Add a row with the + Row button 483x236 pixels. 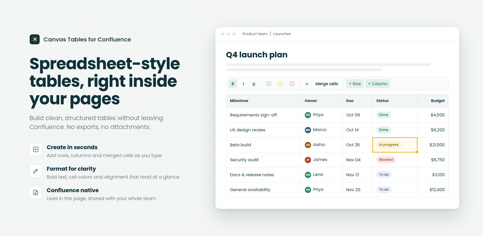pyautogui.click(x=355, y=84)
